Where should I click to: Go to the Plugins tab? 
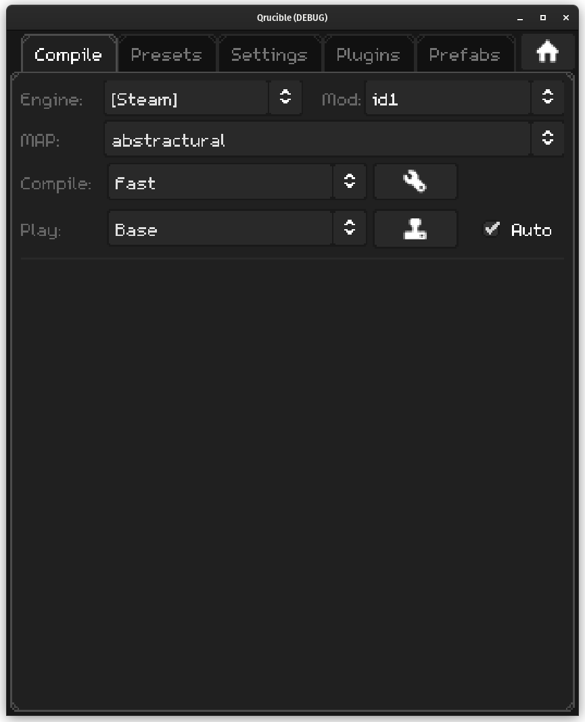pos(368,55)
